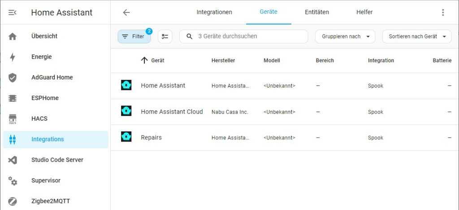Expand the Gruppieren nach dropdown
This screenshot has height=210, width=459.
click(x=345, y=37)
